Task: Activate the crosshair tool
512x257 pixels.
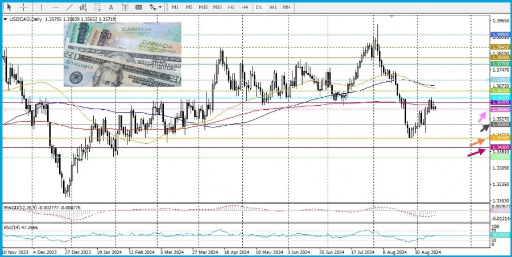Action: [24, 7]
